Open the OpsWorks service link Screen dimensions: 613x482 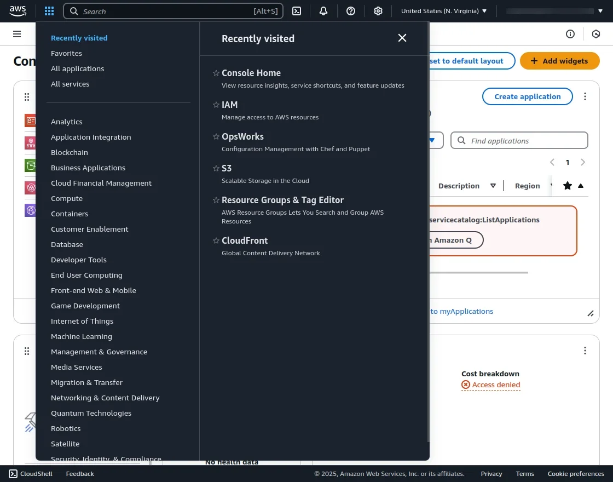tap(242, 136)
